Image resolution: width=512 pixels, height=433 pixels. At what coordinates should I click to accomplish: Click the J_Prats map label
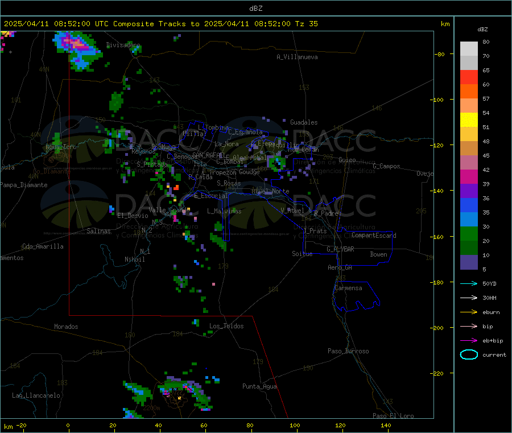tap(315, 231)
